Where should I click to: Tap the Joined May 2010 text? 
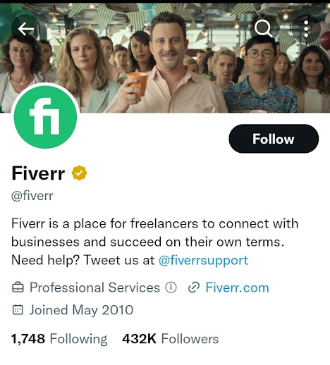(81, 310)
